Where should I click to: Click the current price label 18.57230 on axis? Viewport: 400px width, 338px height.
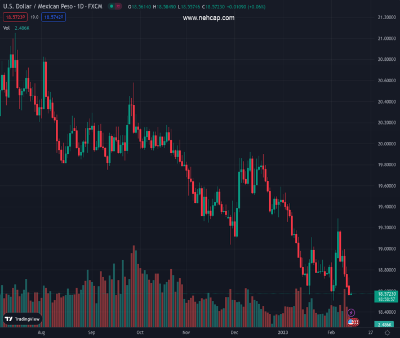(387, 293)
